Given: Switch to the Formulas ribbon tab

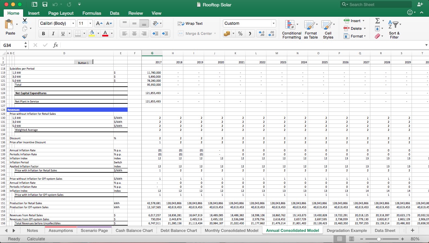Looking at the screenshot, I should click(91, 13).
